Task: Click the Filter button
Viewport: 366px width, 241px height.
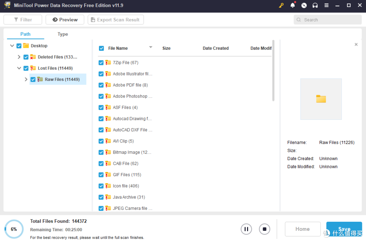Action: (x=23, y=20)
